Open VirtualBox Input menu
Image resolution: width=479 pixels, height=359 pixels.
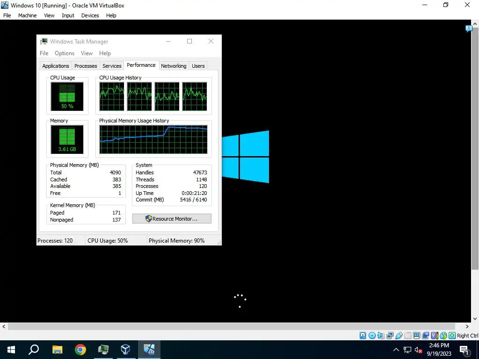point(68,15)
